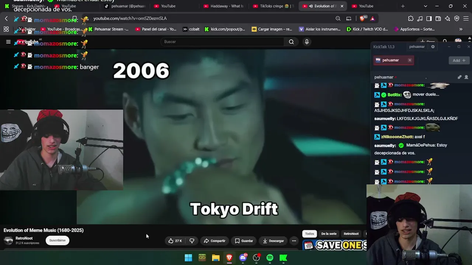The width and height of the screenshot is (472, 265).
Task: Open the AppSorteos bookmark
Action: (x=414, y=29)
